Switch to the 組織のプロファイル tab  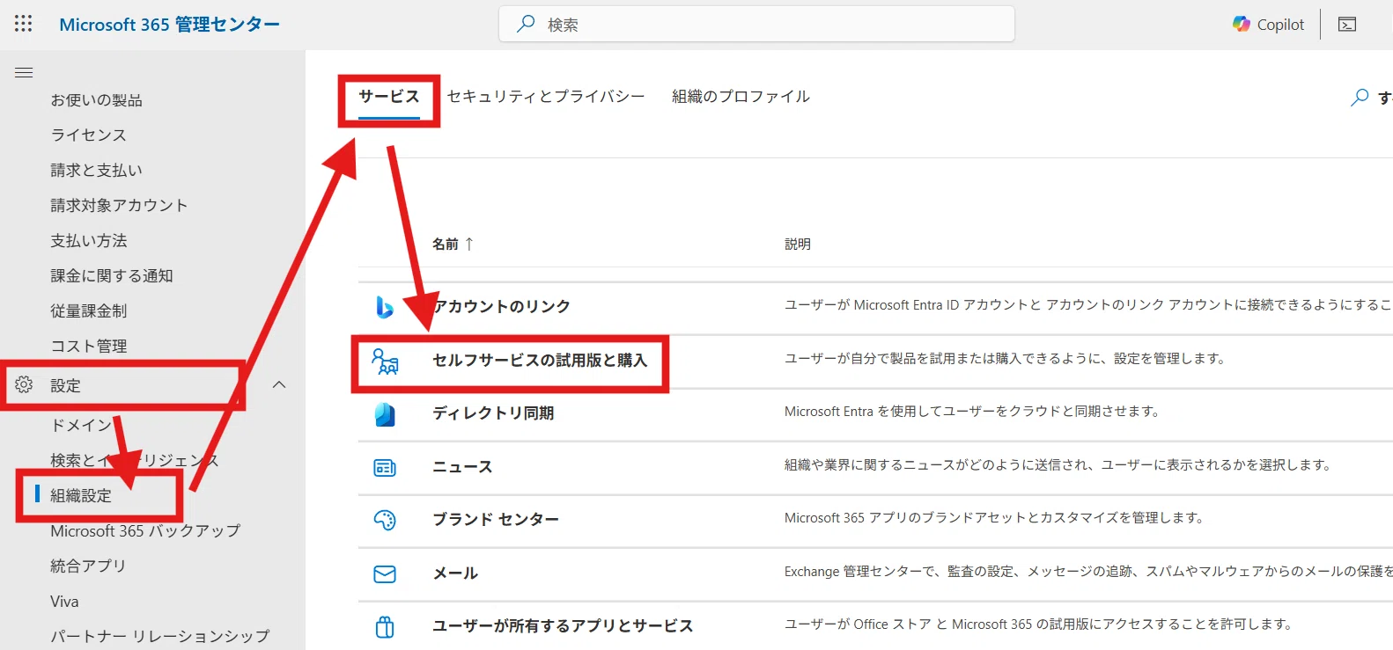click(741, 97)
